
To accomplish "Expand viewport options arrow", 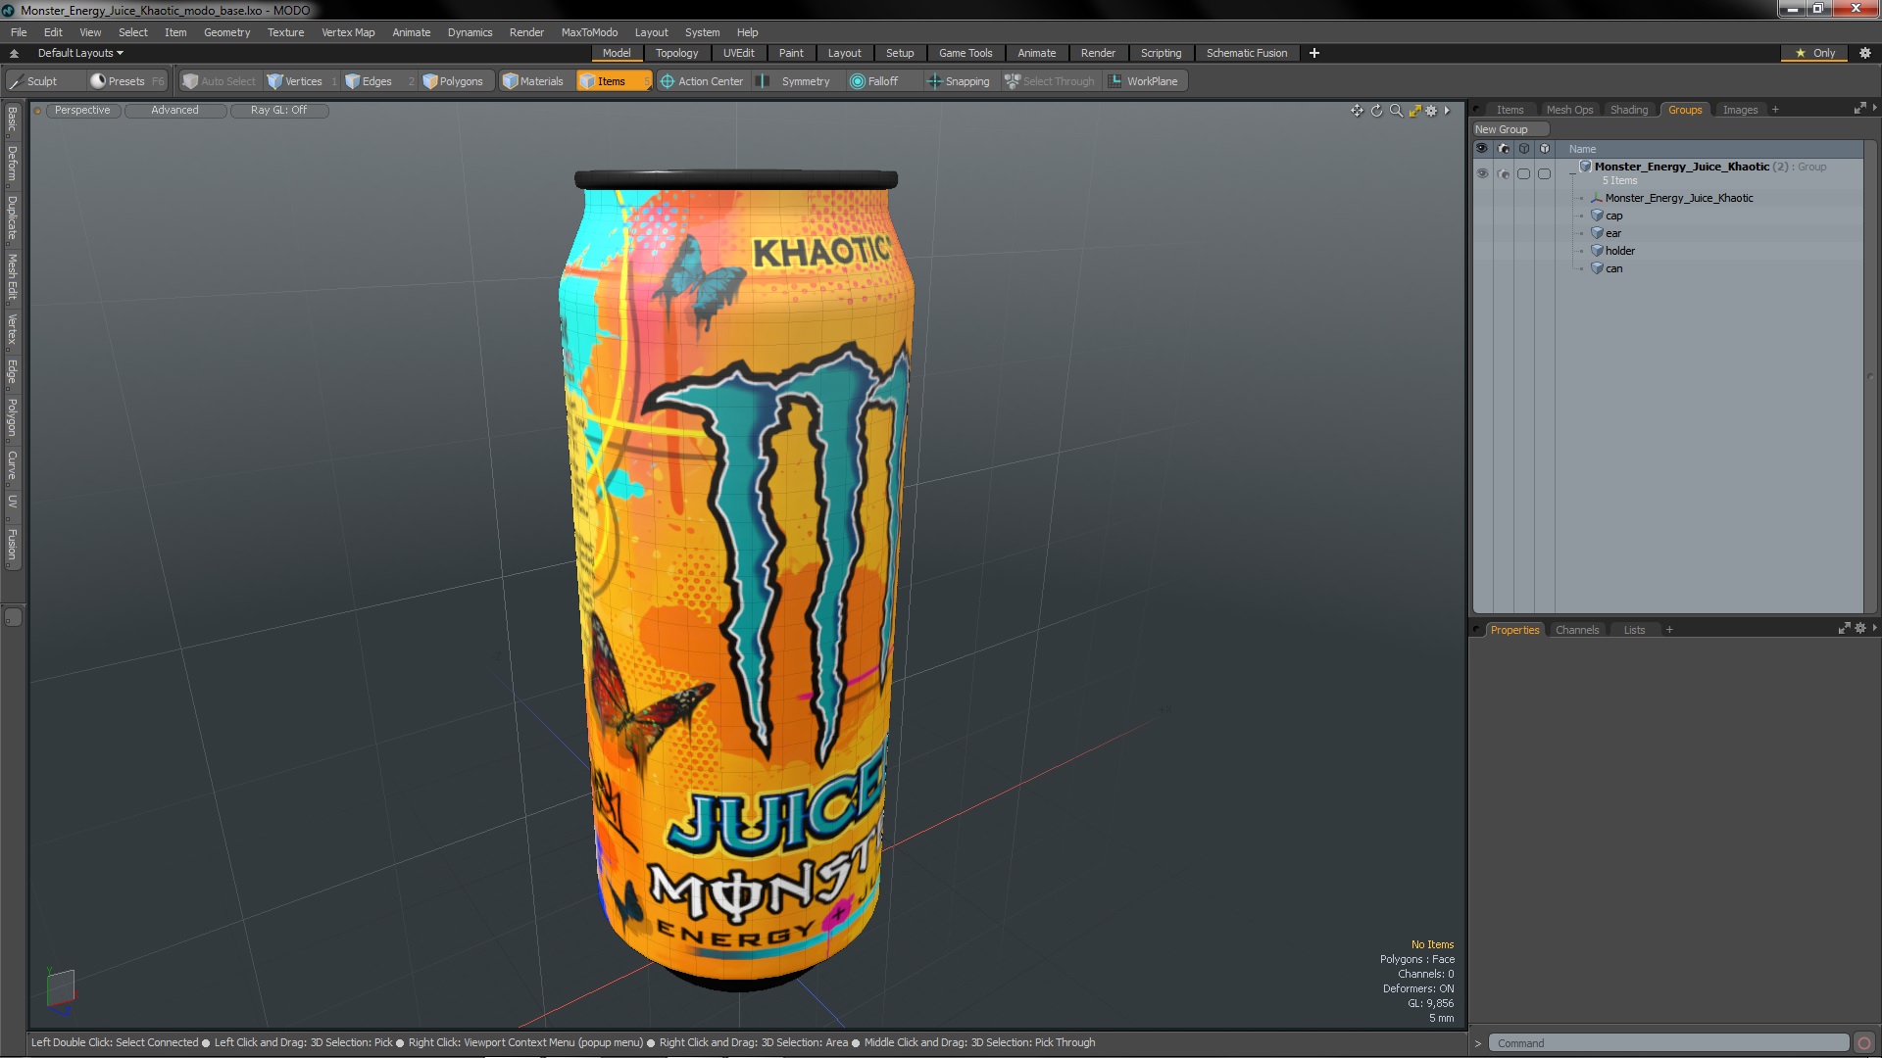I will (x=1447, y=111).
